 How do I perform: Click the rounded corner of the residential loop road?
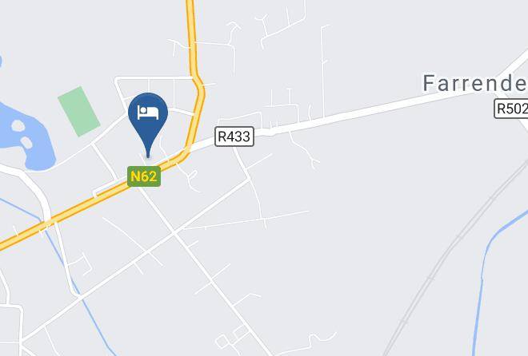click(118, 81)
